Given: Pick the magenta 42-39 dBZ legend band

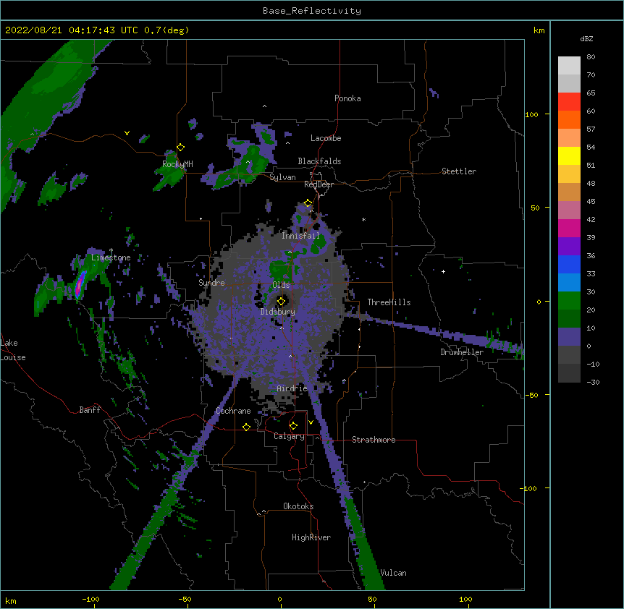Looking at the screenshot, I should pos(569,228).
